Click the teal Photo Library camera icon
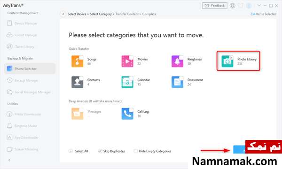282x169 pixels. 227,61
